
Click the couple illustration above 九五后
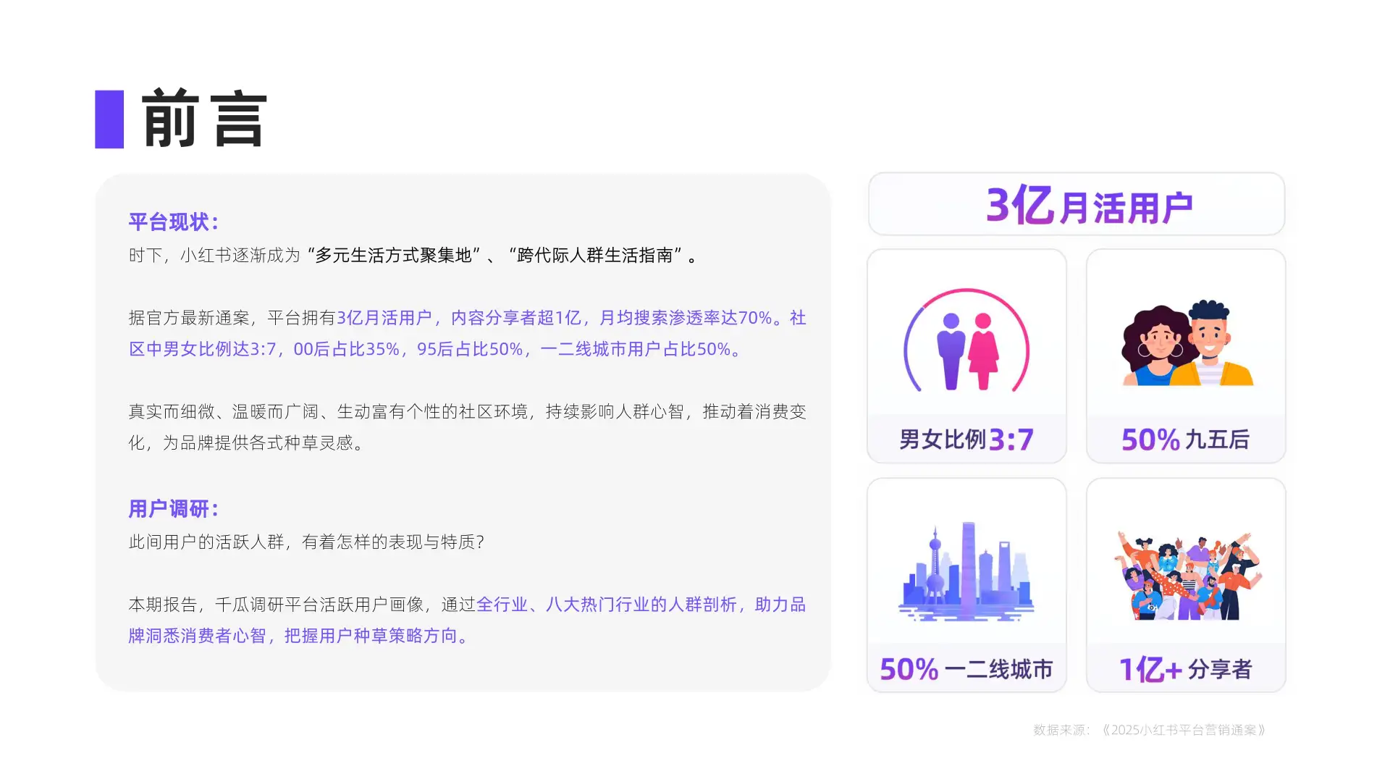[x=1187, y=342]
